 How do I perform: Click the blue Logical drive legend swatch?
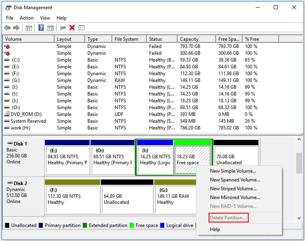(162, 225)
